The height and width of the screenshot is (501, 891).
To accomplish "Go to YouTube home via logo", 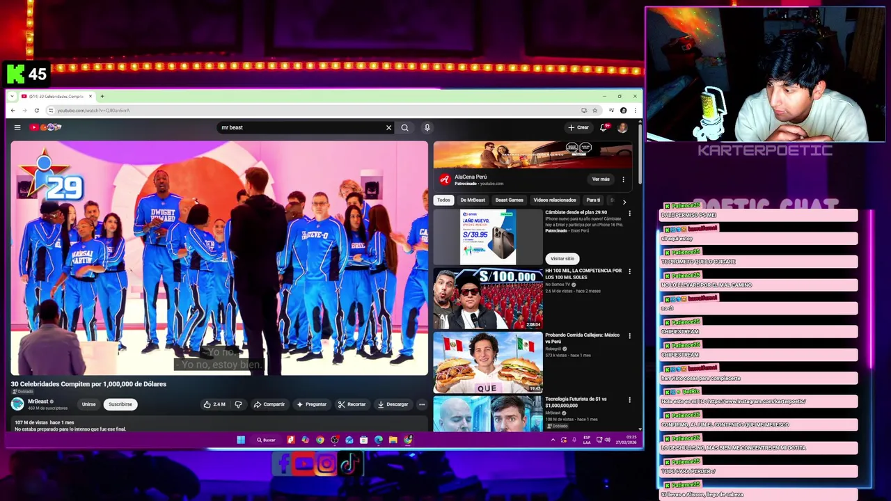I will pos(45,127).
